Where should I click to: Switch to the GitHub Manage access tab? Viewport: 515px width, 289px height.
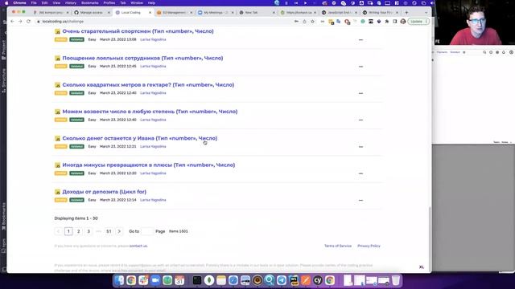click(x=91, y=13)
